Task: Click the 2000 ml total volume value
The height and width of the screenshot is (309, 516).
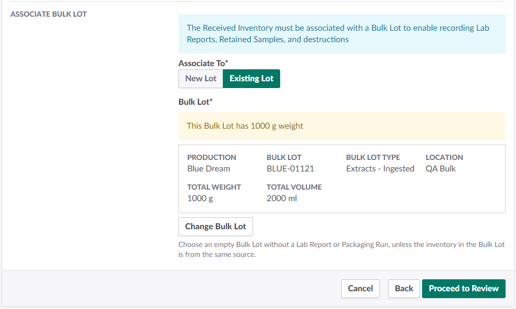Action: (x=282, y=198)
